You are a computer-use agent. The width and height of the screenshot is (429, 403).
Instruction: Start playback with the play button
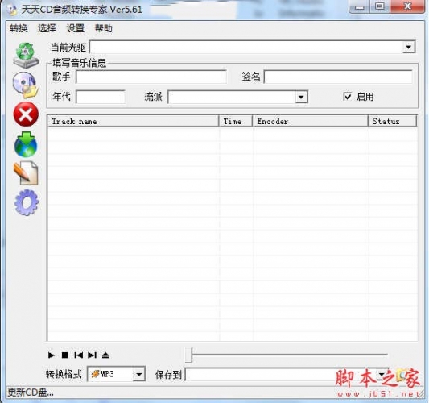[x=51, y=355]
